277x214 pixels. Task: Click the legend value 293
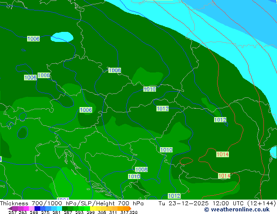pos(80,212)
